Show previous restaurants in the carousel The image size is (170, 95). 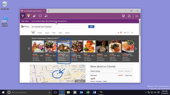coord(29,49)
